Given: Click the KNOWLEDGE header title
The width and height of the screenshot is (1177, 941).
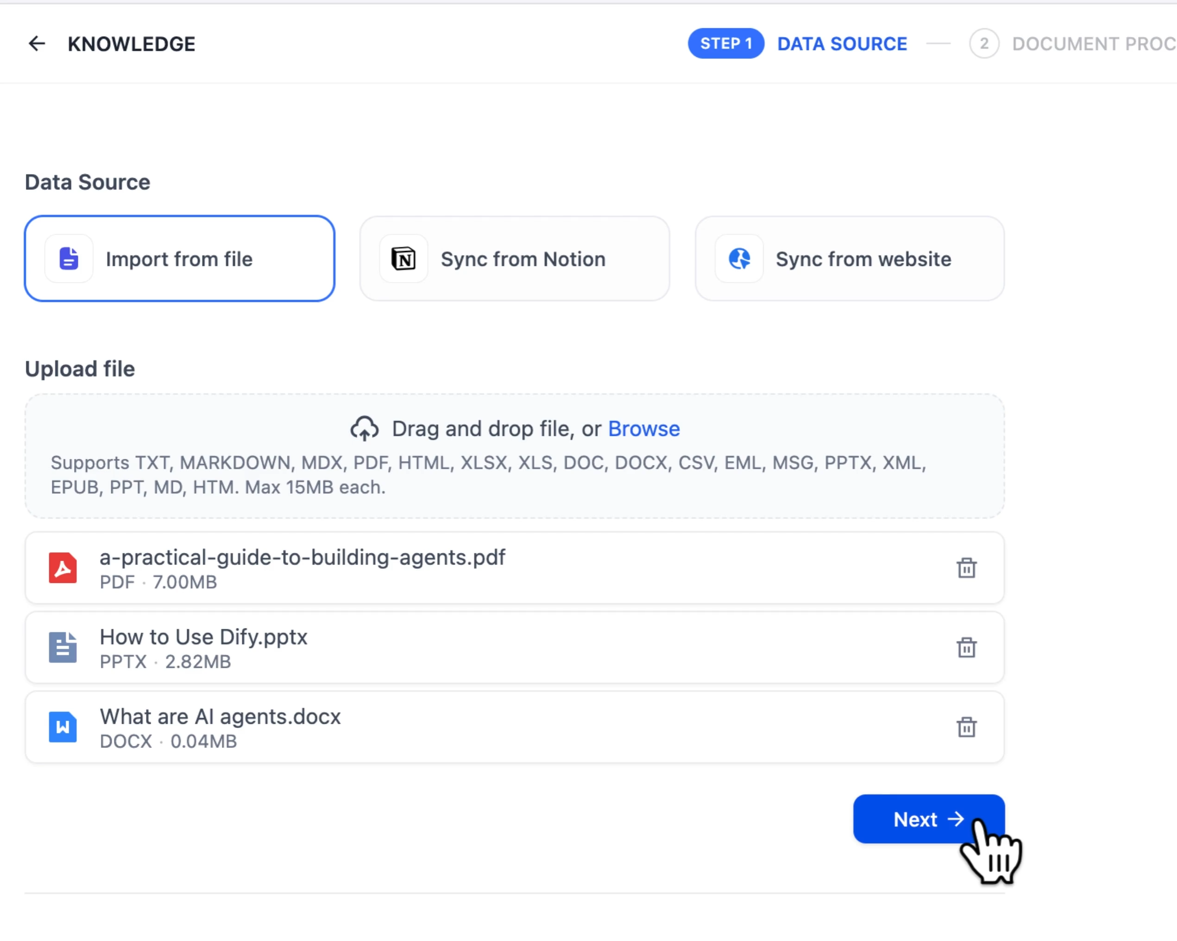Looking at the screenshot, I should coord(131,44).
